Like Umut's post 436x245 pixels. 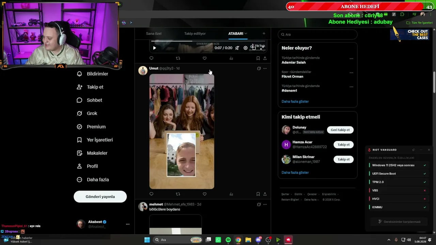(204, 194)
